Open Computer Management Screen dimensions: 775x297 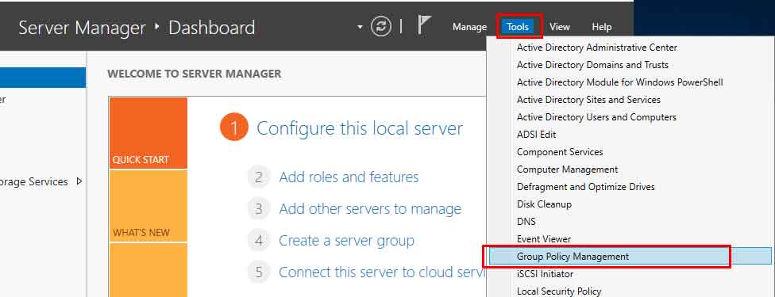tap(568, 169)
